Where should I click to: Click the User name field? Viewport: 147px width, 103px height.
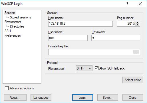(68, 38)
